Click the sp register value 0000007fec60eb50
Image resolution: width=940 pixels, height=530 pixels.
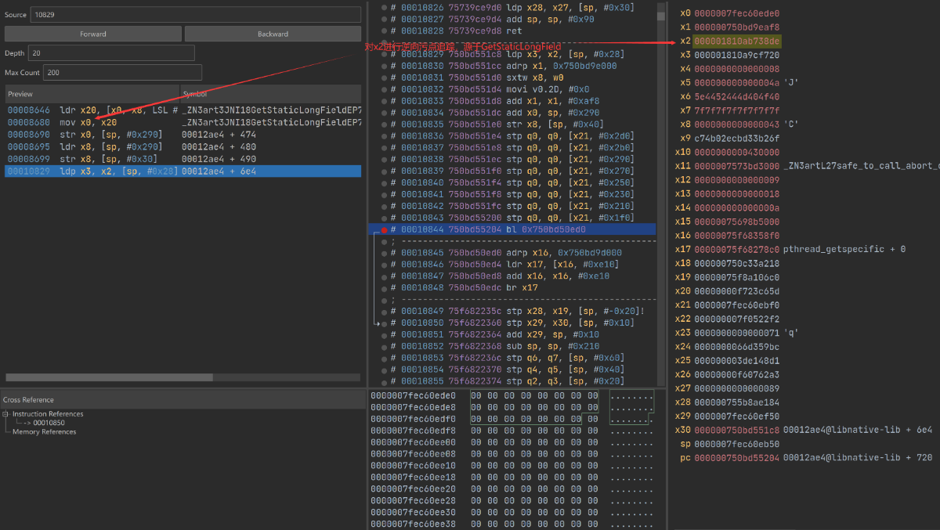pyautogui.click(x=736, y=444)
